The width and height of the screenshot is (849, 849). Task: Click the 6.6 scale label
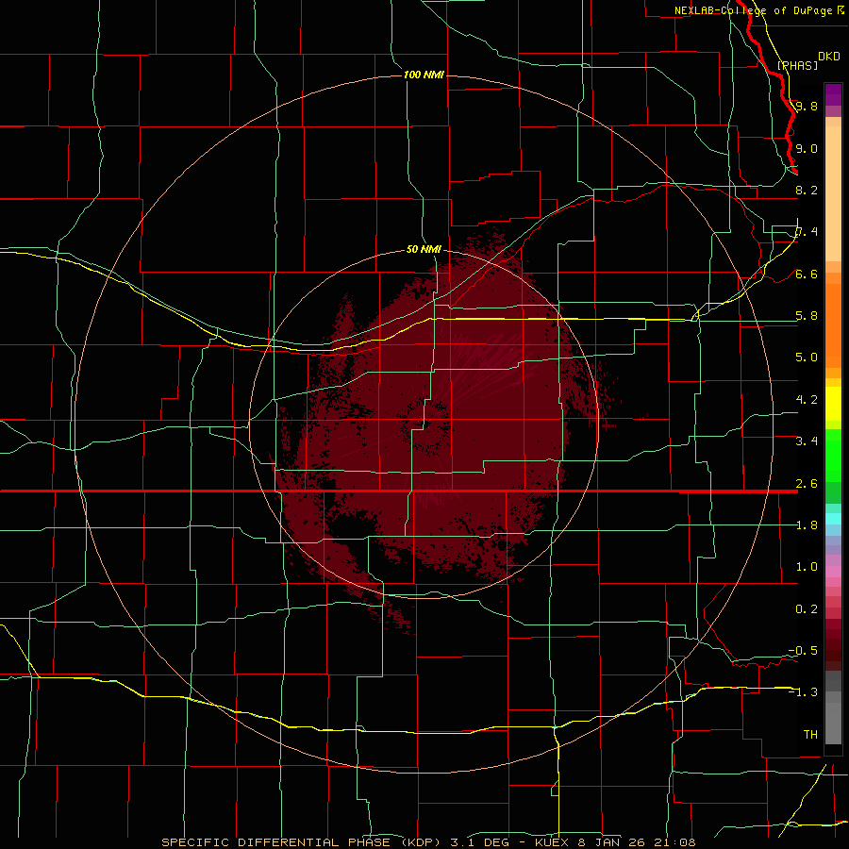click(807, 274)
